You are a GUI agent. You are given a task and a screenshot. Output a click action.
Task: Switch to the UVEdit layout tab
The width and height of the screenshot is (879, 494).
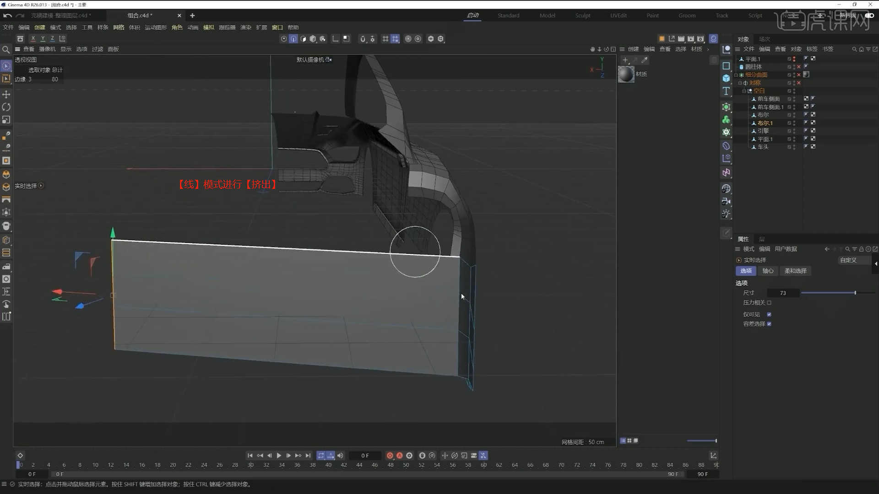click(x=619, y=16)
